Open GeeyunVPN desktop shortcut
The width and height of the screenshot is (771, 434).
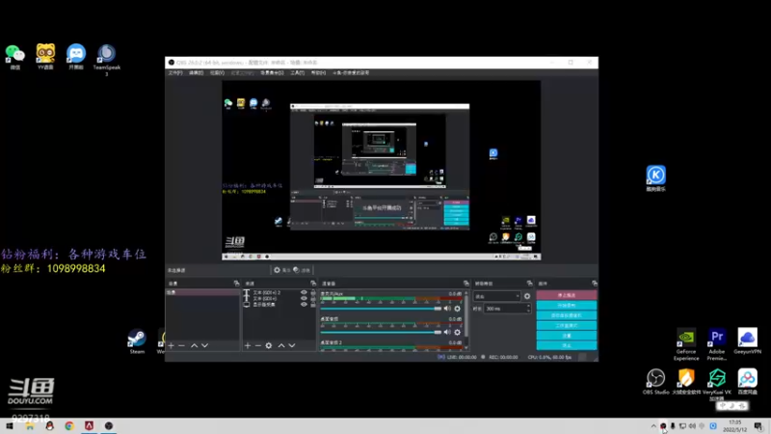pos(748,341)
